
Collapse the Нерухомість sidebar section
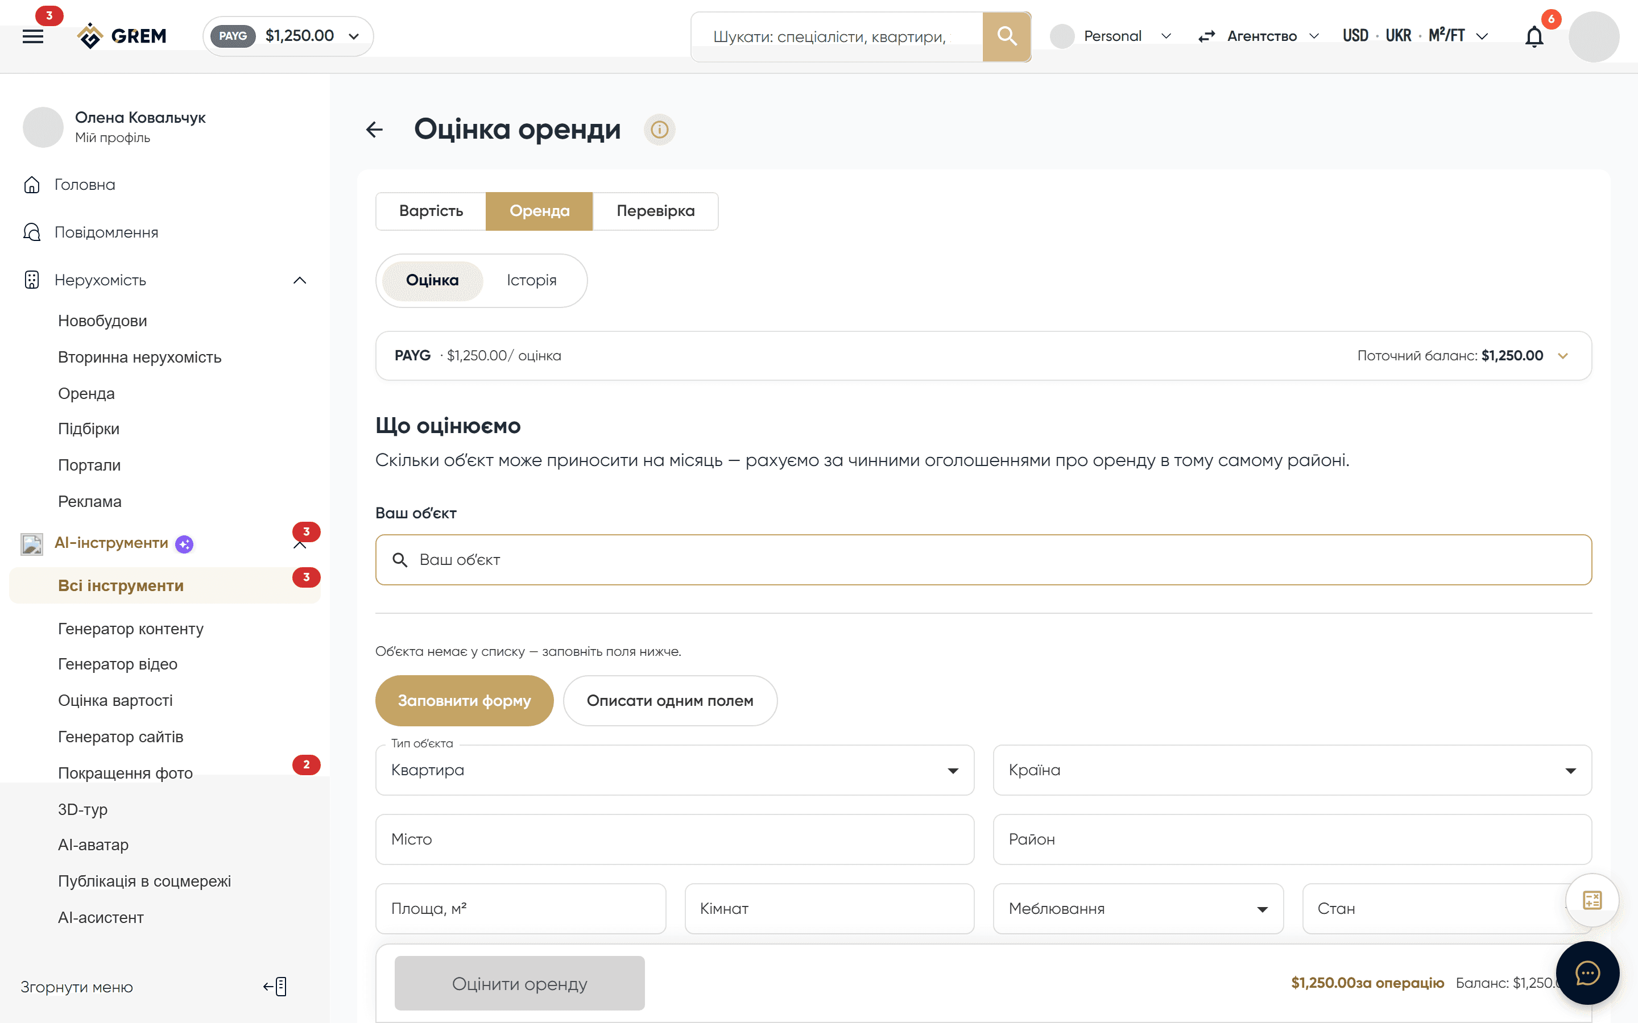pos(300,280)
